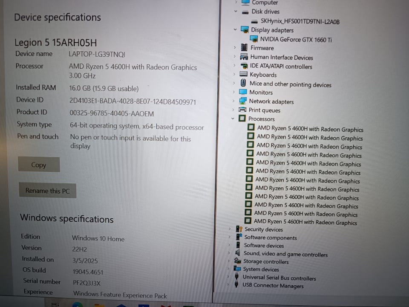
Task: Expand the Security devices node
Action: [230, 229]
